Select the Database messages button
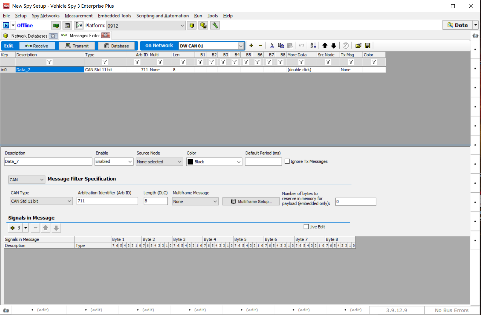Viewport: 481px width, 315px height. coord(116,46)
